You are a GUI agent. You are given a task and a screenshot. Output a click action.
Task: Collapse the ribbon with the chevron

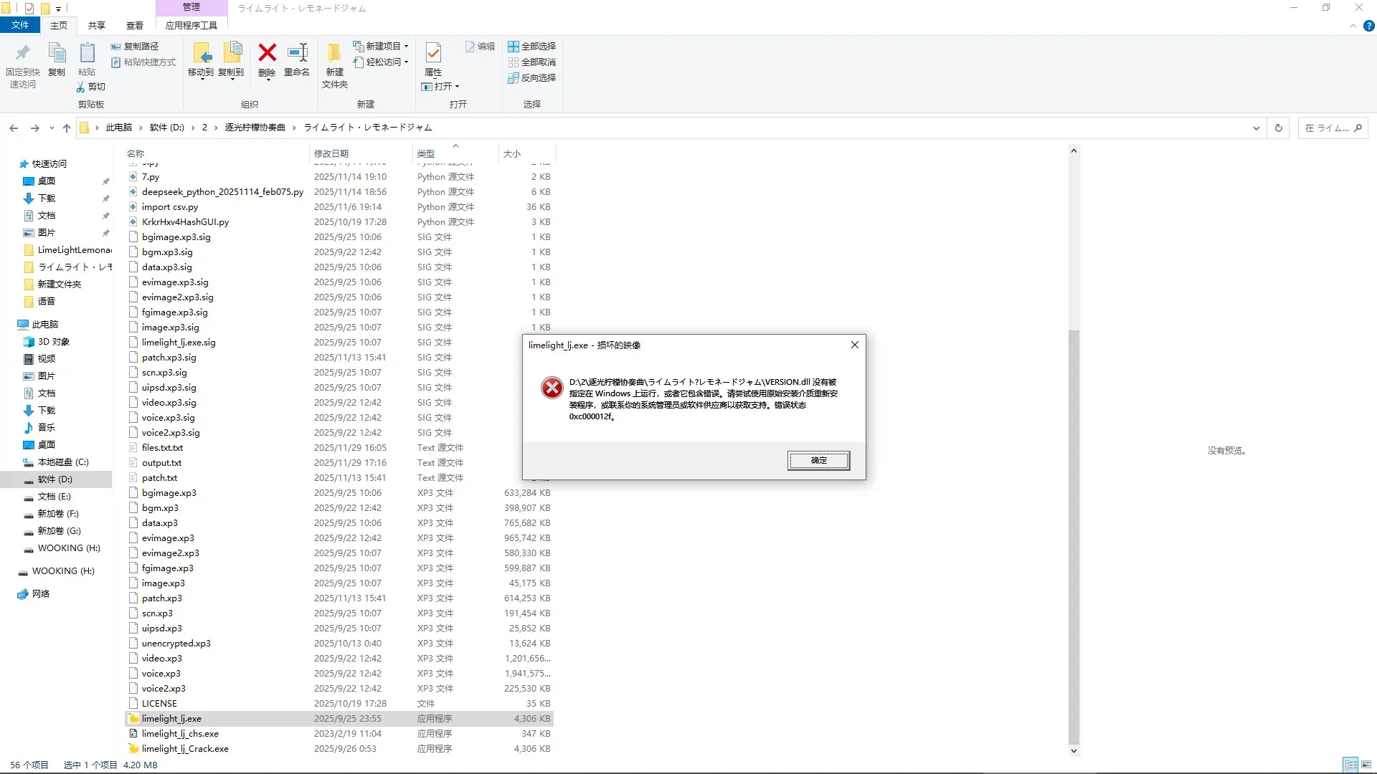(x=1353, y=26)
